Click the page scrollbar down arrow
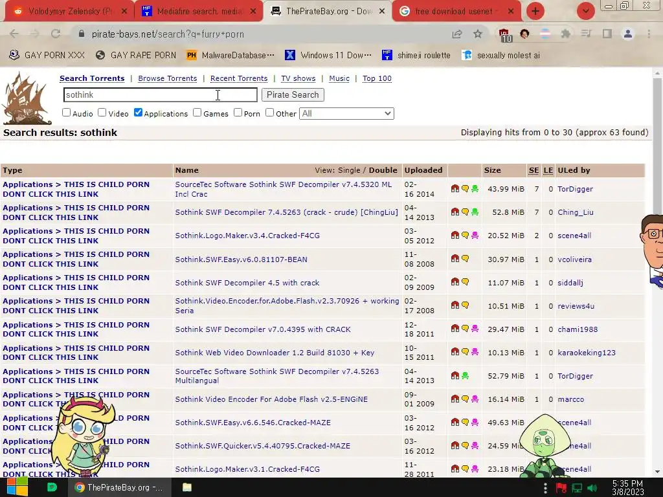Image resolution: width=663 pixels, height=497 pixels. (x=658, y=472)
